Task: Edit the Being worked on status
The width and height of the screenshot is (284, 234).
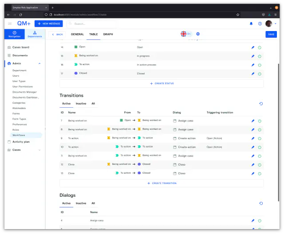Action: point(253,56)
